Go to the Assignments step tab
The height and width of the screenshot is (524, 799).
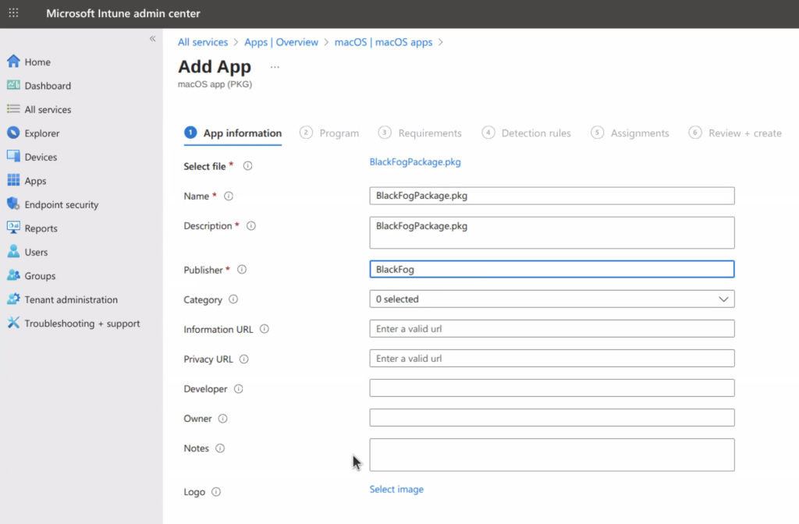pos(630,133)
